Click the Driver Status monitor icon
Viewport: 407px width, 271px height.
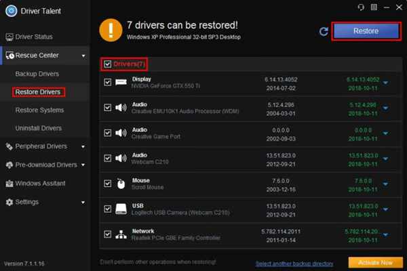[9, 37]
